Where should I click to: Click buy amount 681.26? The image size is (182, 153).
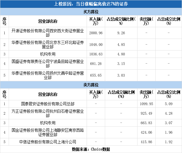pyautogui.click(x=96, y=64)
